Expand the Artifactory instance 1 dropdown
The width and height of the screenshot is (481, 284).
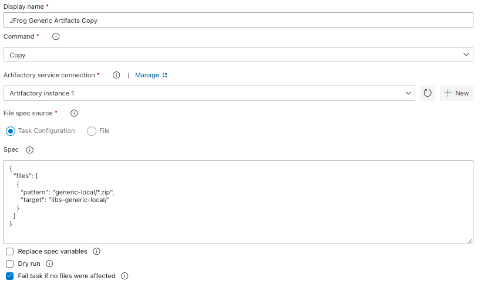click(x=210, y=93)
